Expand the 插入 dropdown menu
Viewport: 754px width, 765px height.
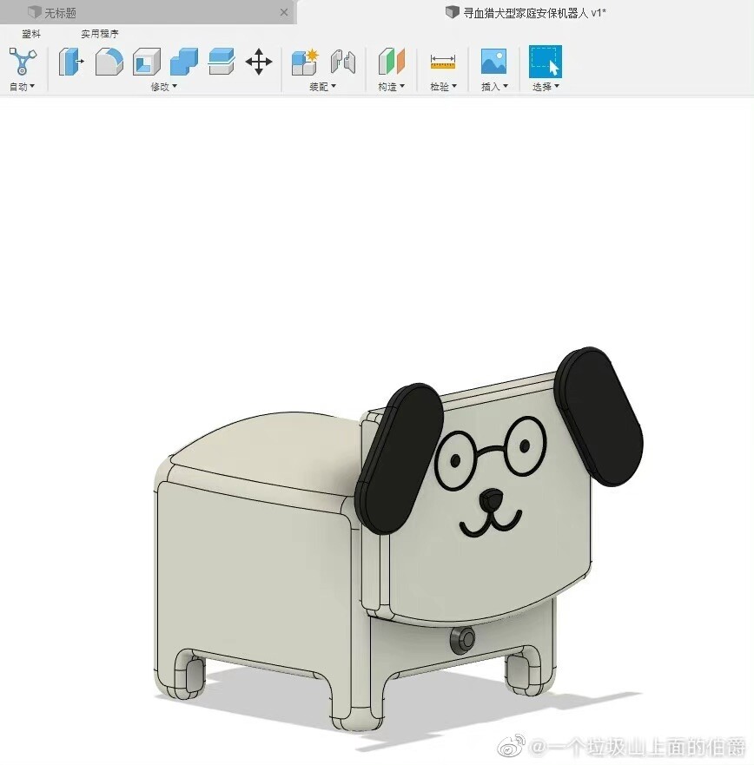click(494, 87)
